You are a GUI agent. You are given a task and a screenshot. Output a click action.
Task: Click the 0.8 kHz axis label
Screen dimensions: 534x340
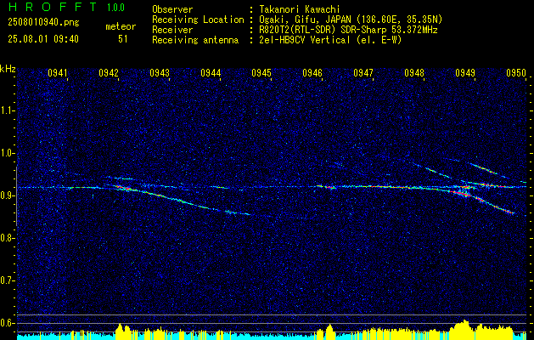(7, 238)
